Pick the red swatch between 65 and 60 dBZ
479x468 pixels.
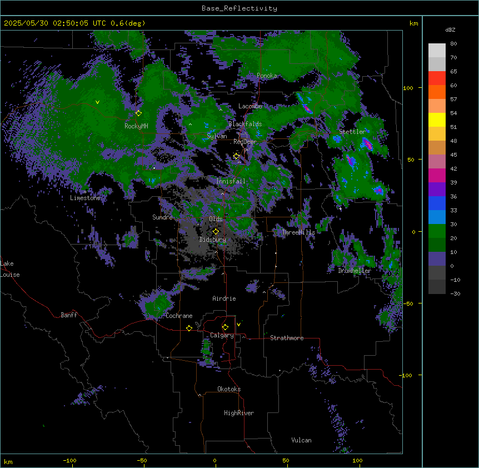click(437, 78)
